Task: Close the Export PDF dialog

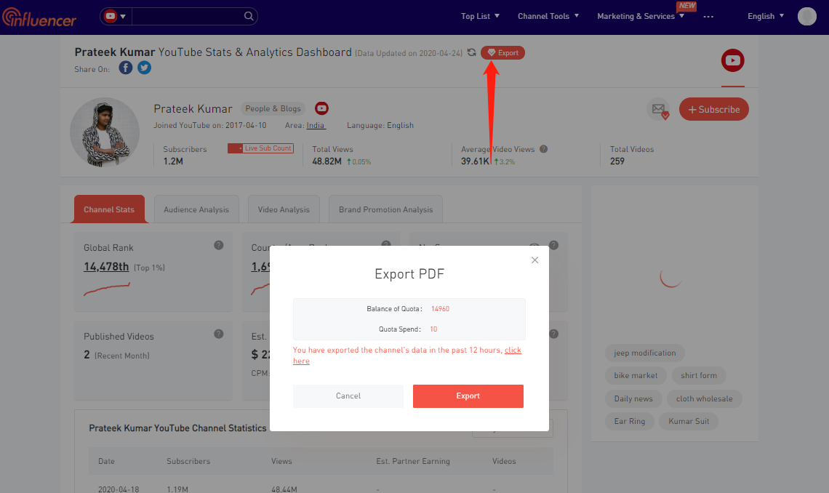Action: (534, 260)
